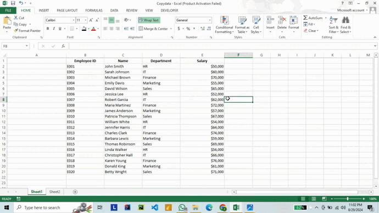Switch to the INSERT tab
The height and width of the screenshot is (213, 379).
click(x=44, y=10)
